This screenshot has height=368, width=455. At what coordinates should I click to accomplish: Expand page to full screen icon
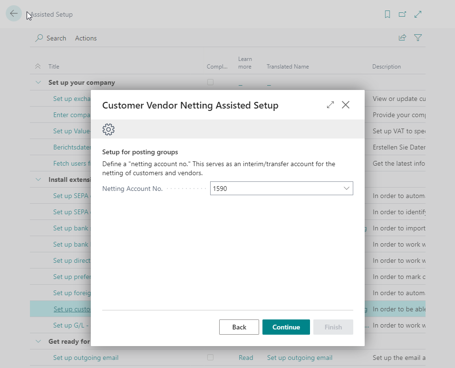(x=418, y=14)
